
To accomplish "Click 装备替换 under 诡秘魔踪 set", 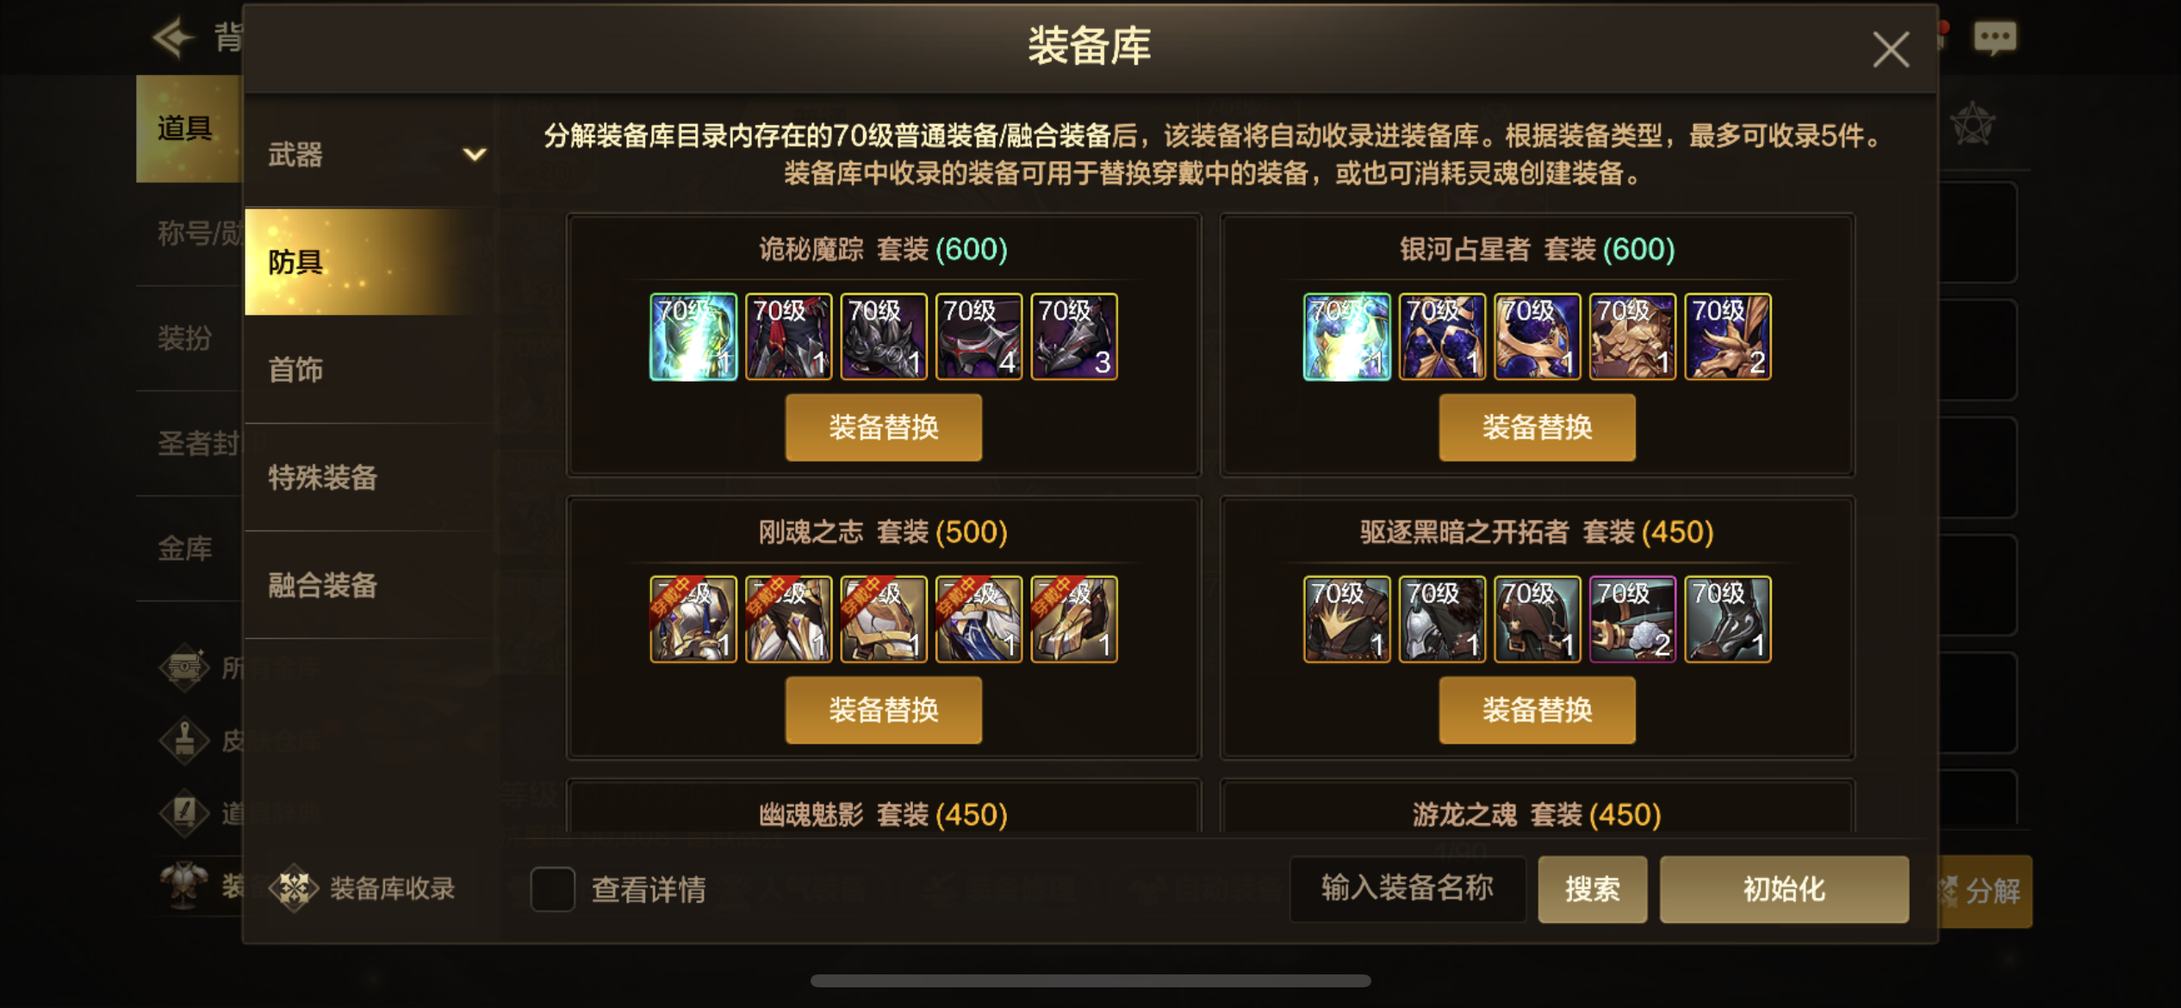I will [x=884, y=427].
